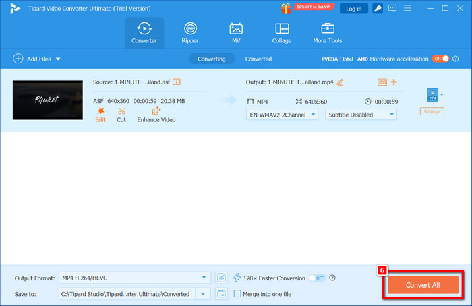The height and width of the screenshot is (306, 472).
Task: View source file info icon
Action: (x=177, y=82)
